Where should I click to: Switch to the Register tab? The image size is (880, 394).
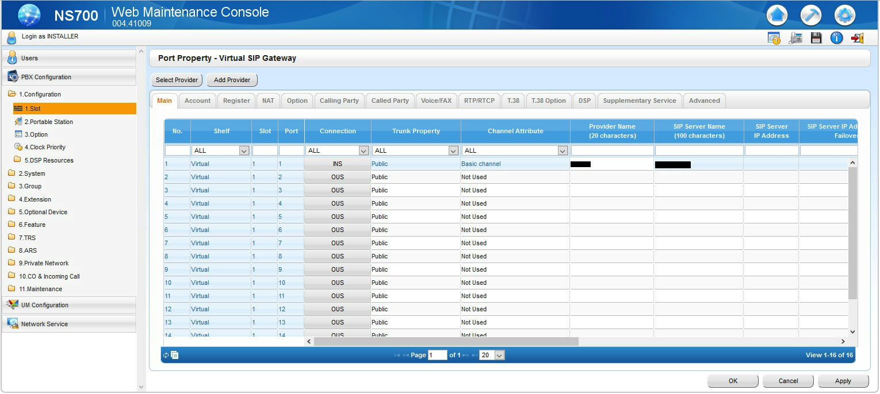(x=236, y=101)
